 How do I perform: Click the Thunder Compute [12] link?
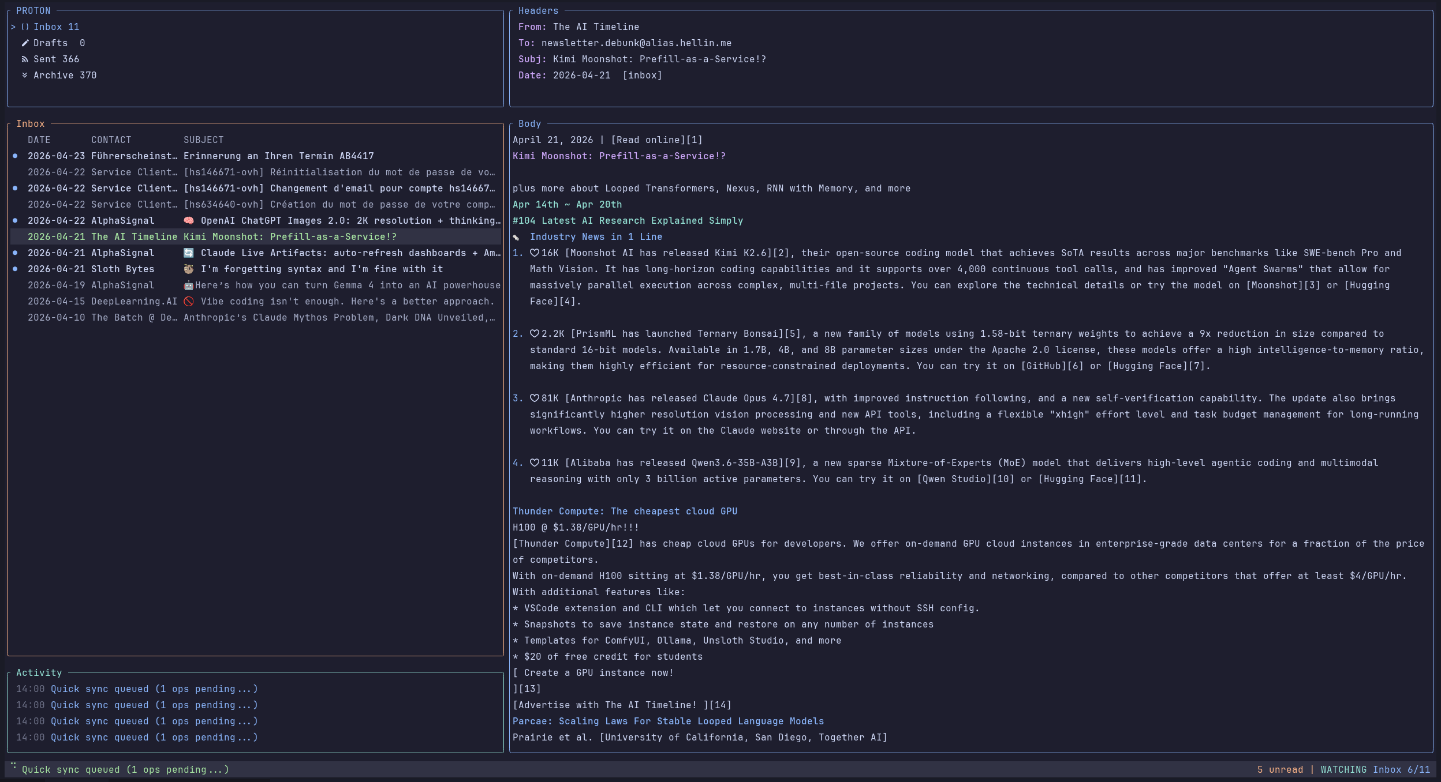tap(573, 544)
